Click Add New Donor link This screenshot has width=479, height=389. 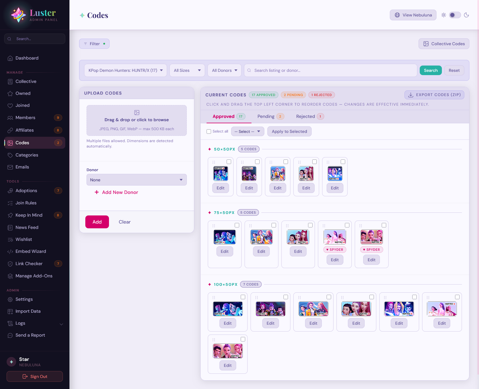click(x=116, y=192)
